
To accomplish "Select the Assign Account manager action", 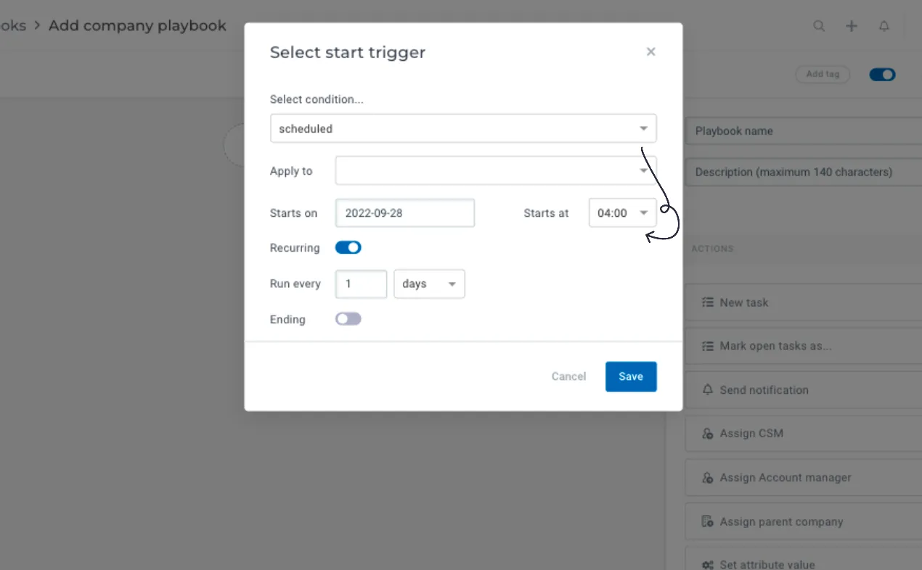I will click(804, 478).
